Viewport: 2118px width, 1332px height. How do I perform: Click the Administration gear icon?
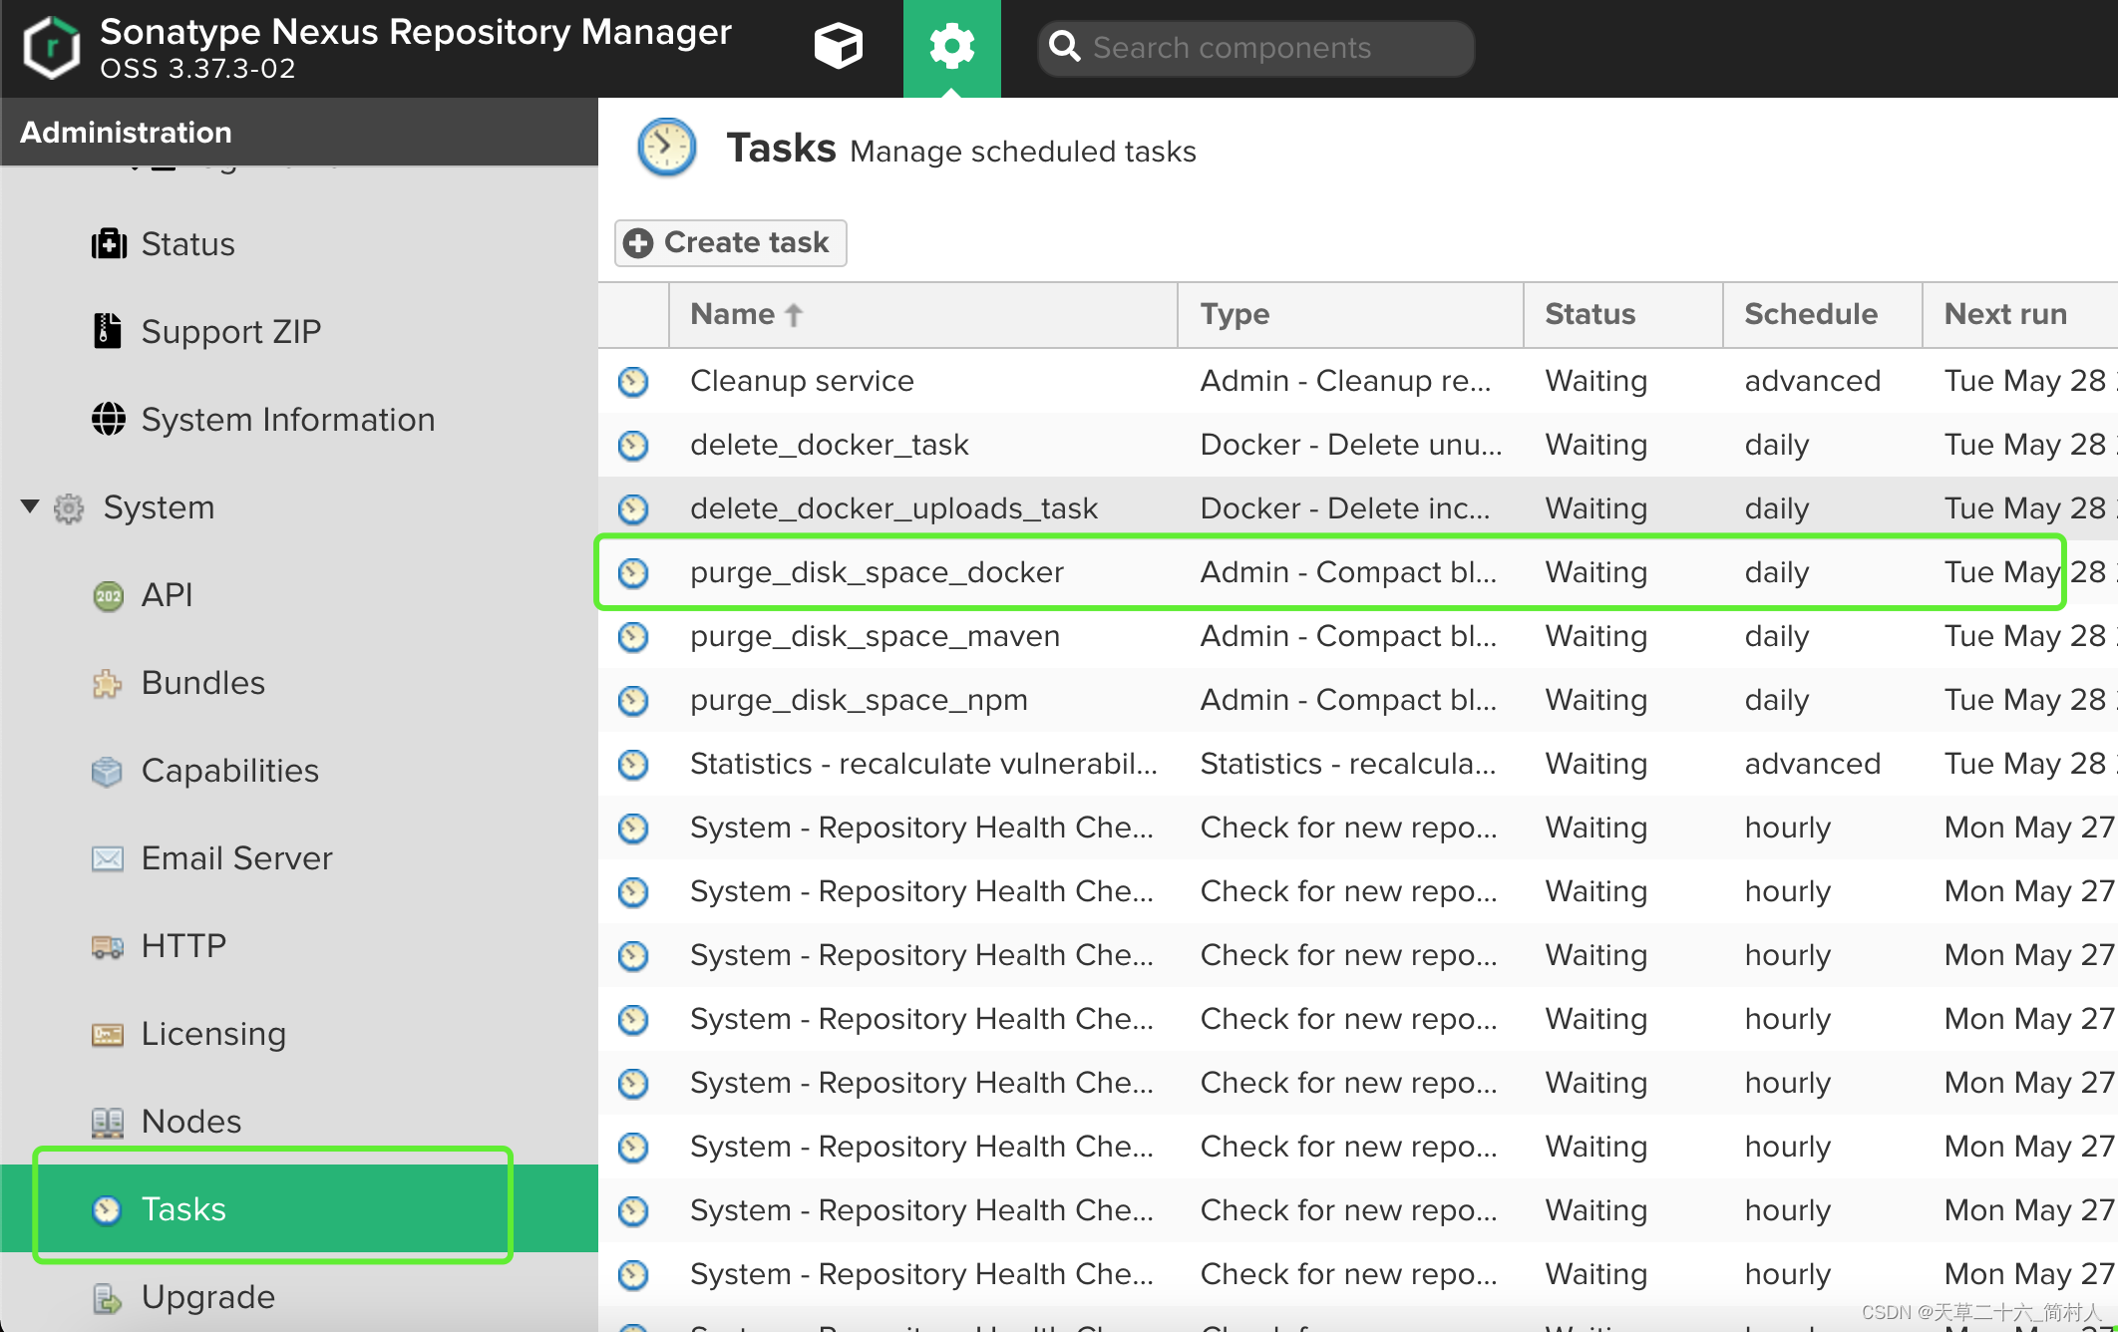(x=951, y=47)
